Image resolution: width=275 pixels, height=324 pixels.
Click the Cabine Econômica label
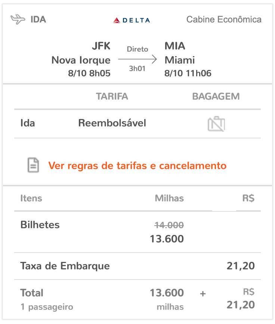[x=224, y=19]
